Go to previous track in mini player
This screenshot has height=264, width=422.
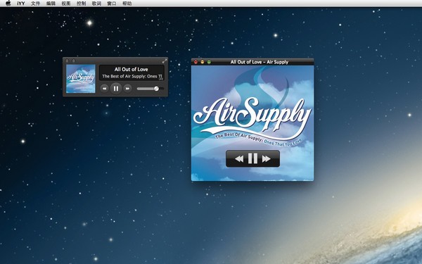point(104,89)
